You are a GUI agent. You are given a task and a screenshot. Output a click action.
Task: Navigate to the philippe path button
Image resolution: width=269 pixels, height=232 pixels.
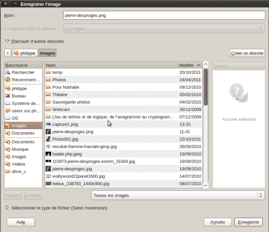point(25,53)
